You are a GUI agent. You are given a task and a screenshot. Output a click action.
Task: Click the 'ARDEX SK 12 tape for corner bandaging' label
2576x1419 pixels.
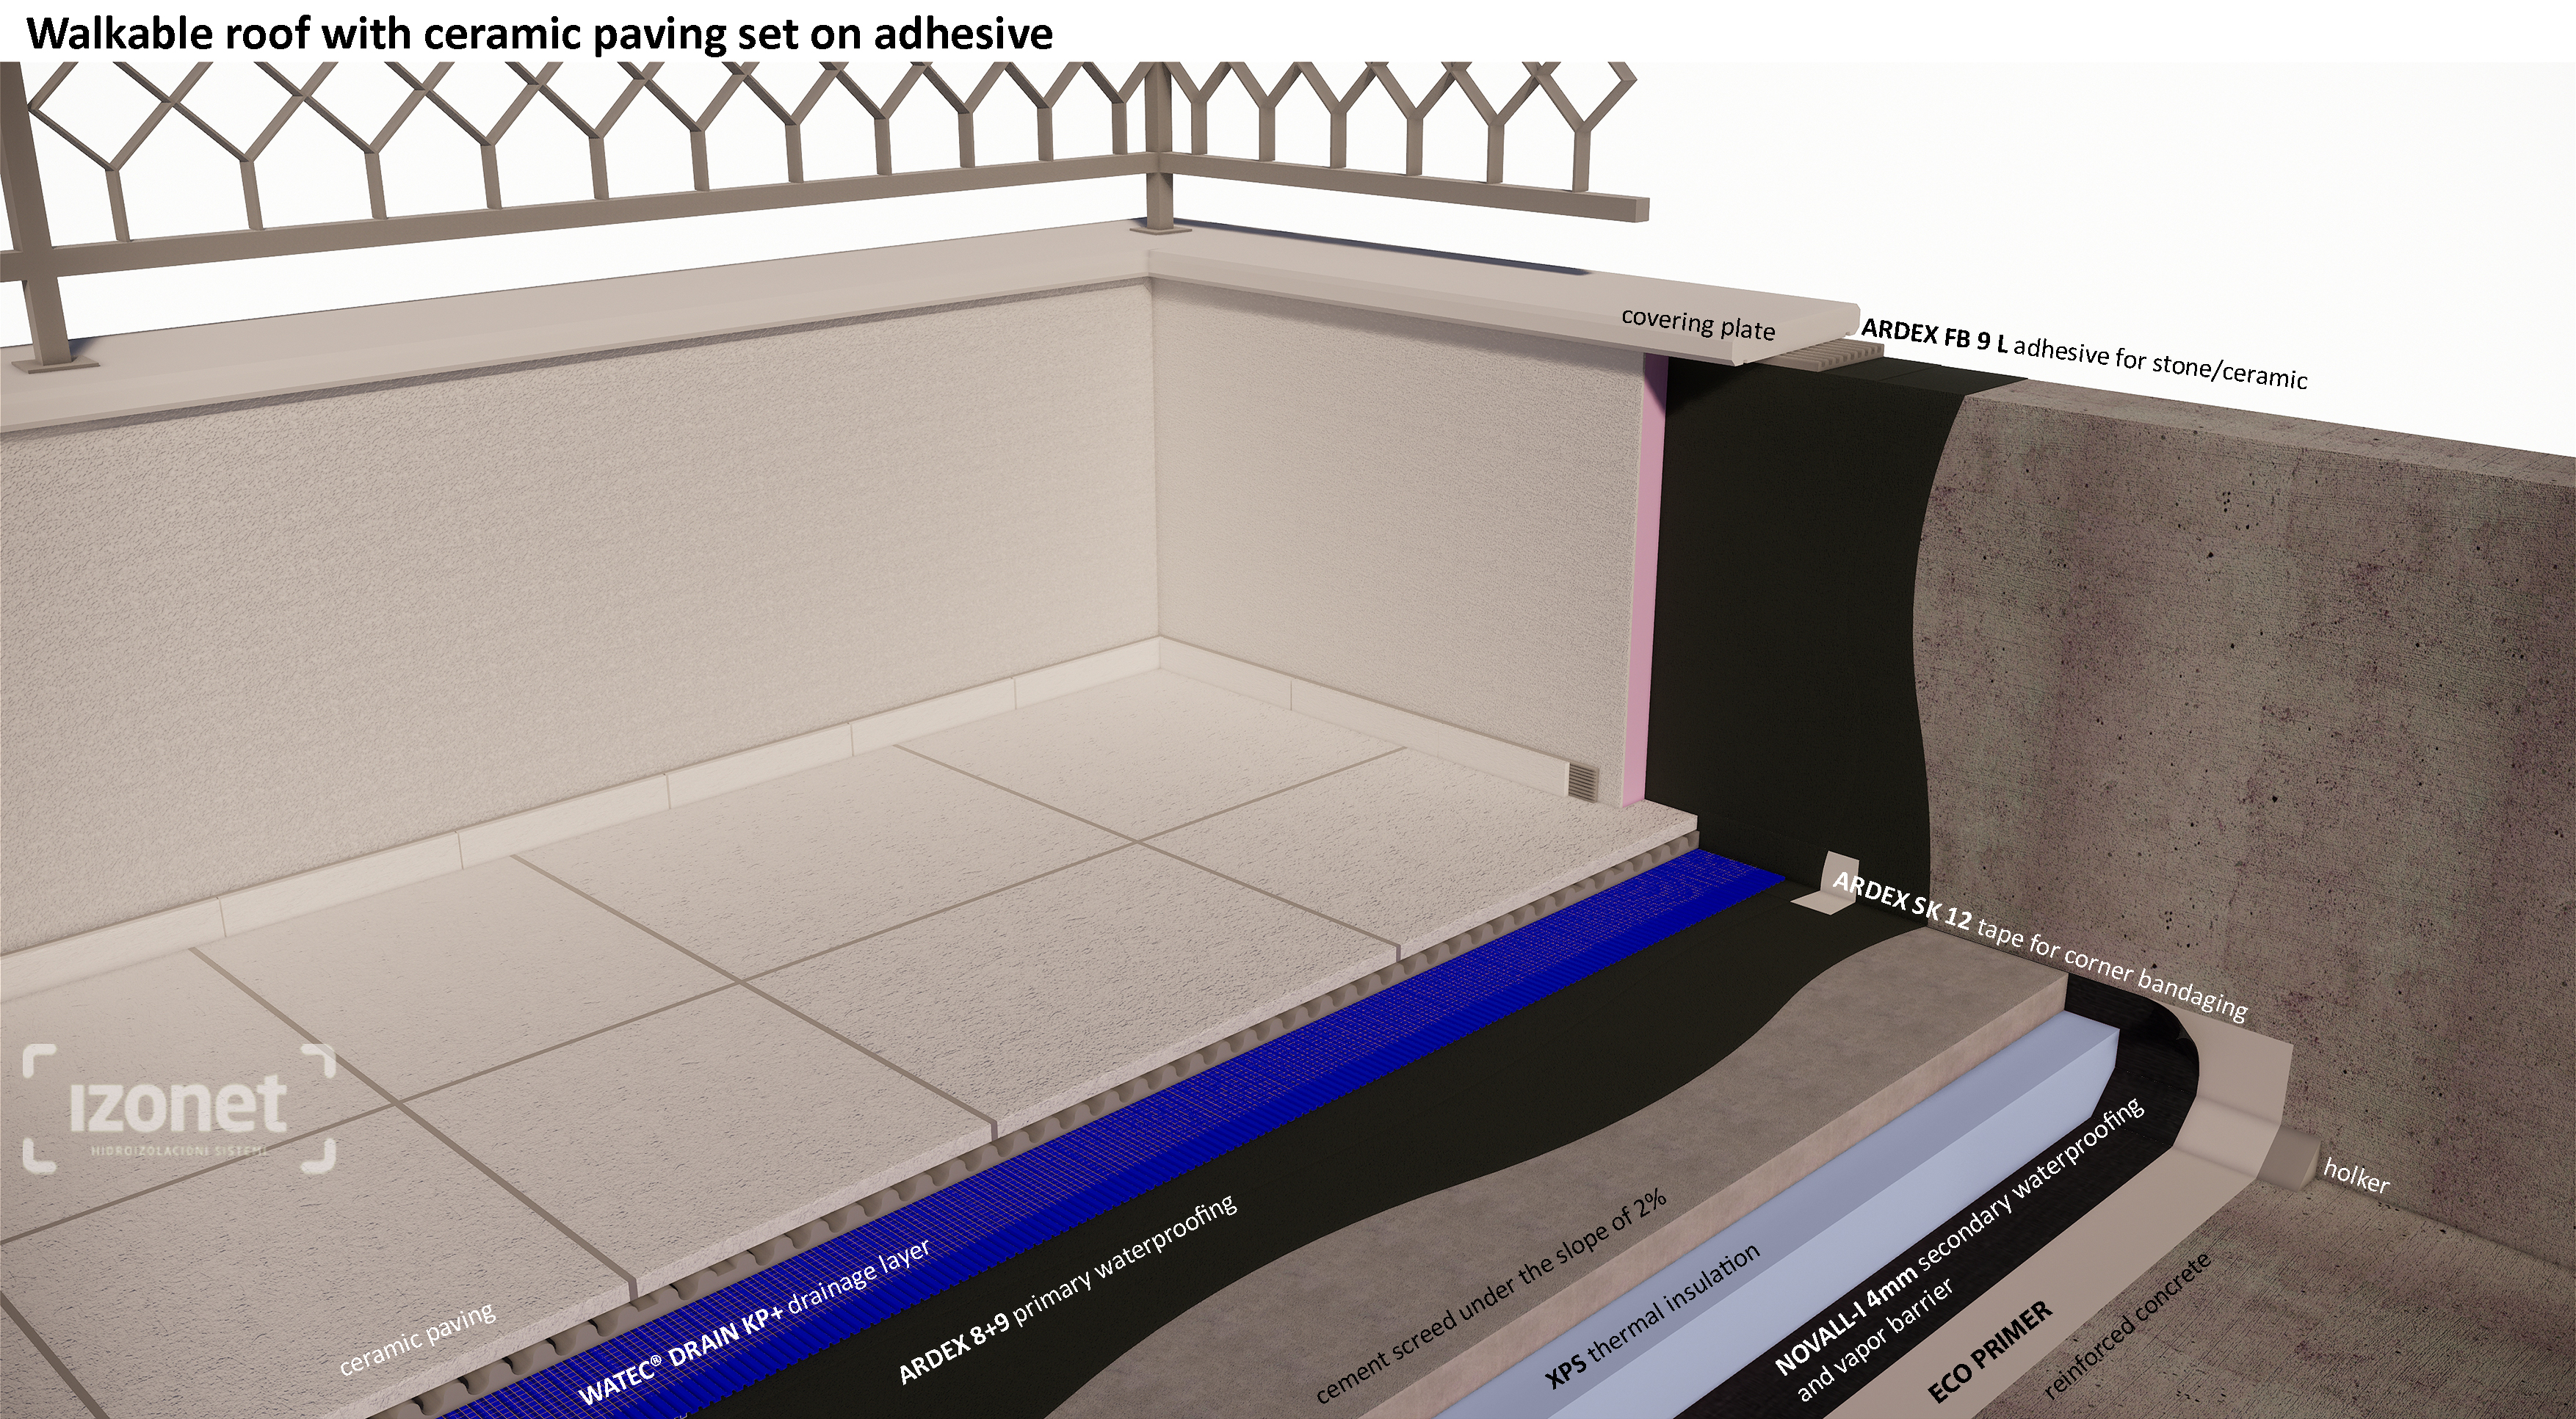click(2040, 945)
